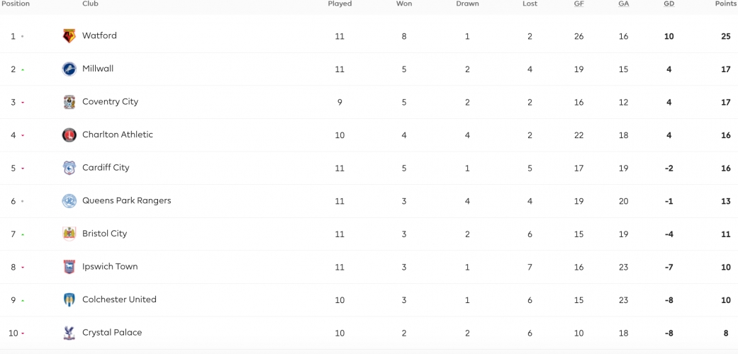The image size is (738, 354).
Task: Click the Watford club crest
Action: coord(69,35)
